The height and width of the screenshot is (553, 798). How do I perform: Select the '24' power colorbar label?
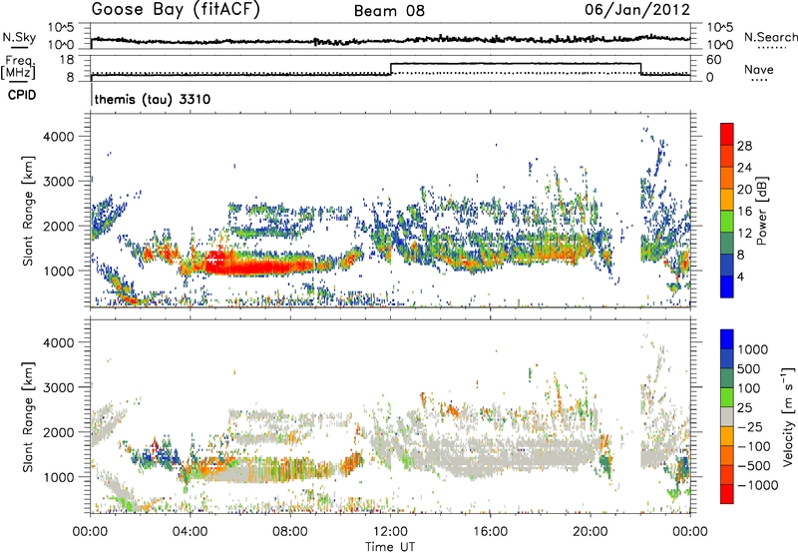coord(744,168)
